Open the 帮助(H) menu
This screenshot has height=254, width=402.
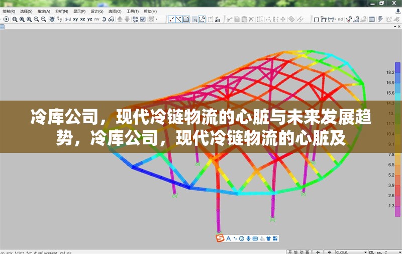[150, 11]
